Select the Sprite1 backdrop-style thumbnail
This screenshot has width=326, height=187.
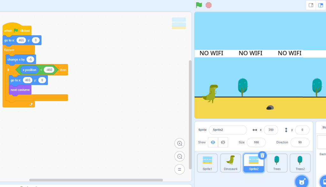(207, 163)
